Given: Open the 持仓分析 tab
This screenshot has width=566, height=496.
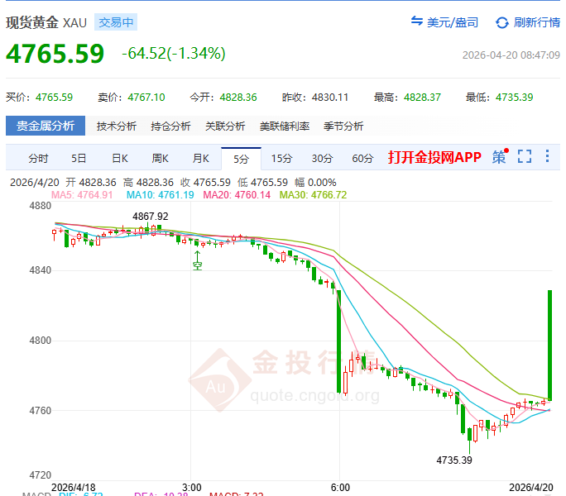Looking at the screenshot, I should pyautogui.click(x=170, y=126).
